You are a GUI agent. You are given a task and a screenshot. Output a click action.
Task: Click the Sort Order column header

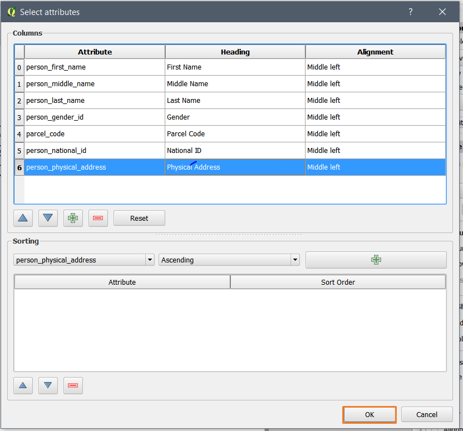click(338, 282)
